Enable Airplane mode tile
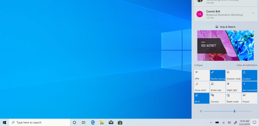 [234, 75]
